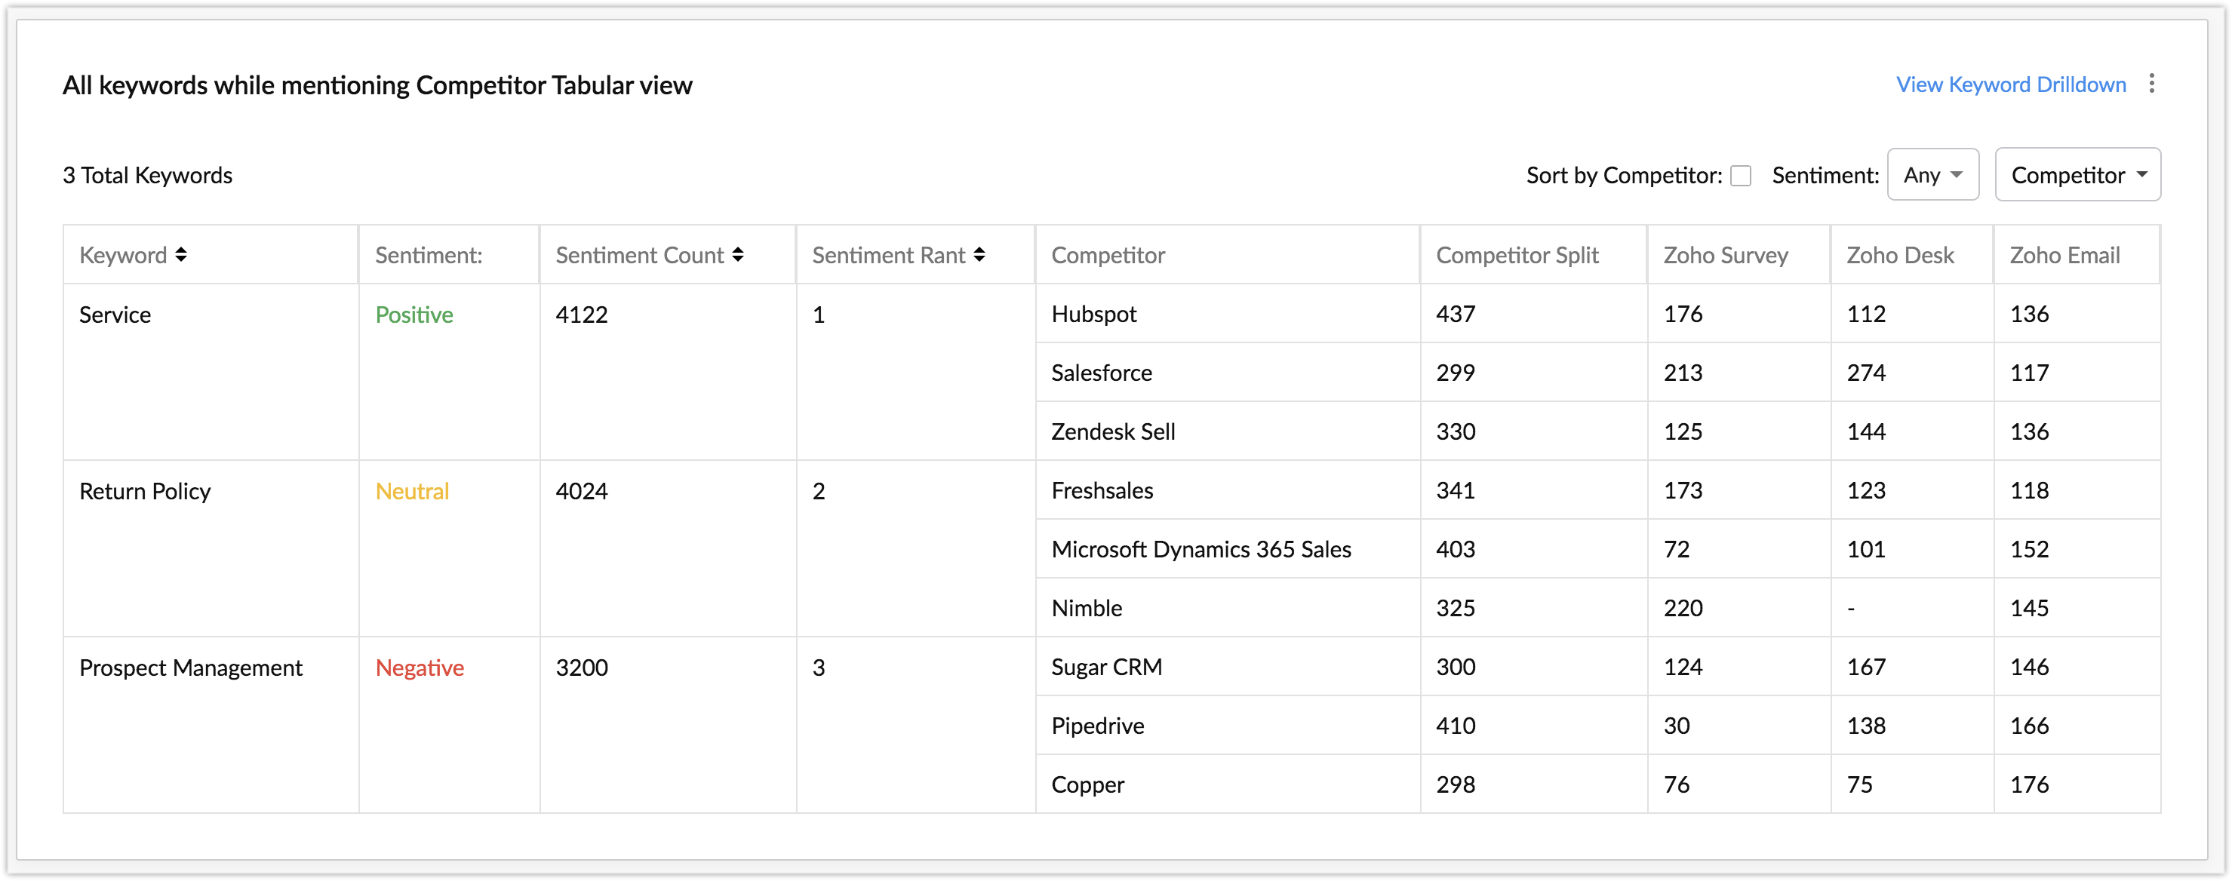2232x881 pixels.
Task: Click the Positive sentiment label
Action: coord(414,315)
